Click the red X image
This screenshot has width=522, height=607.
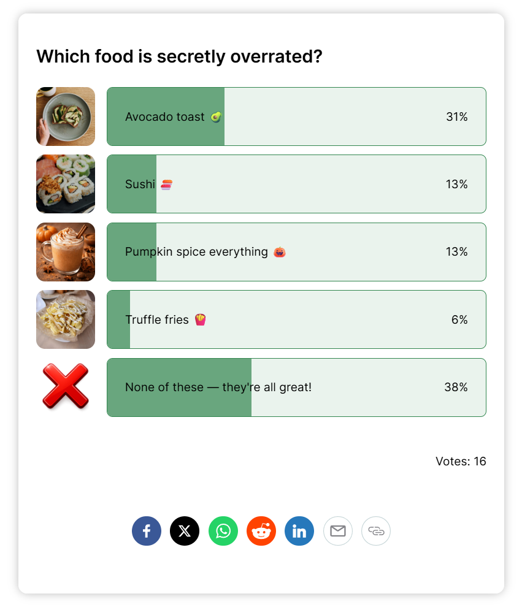tap(66, 387)
